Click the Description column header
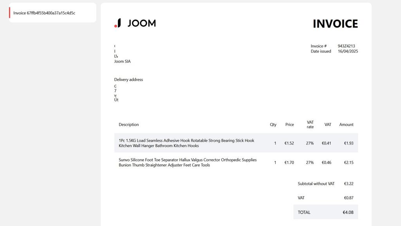The width and height of the screenshot is (401, 226). 128,125
